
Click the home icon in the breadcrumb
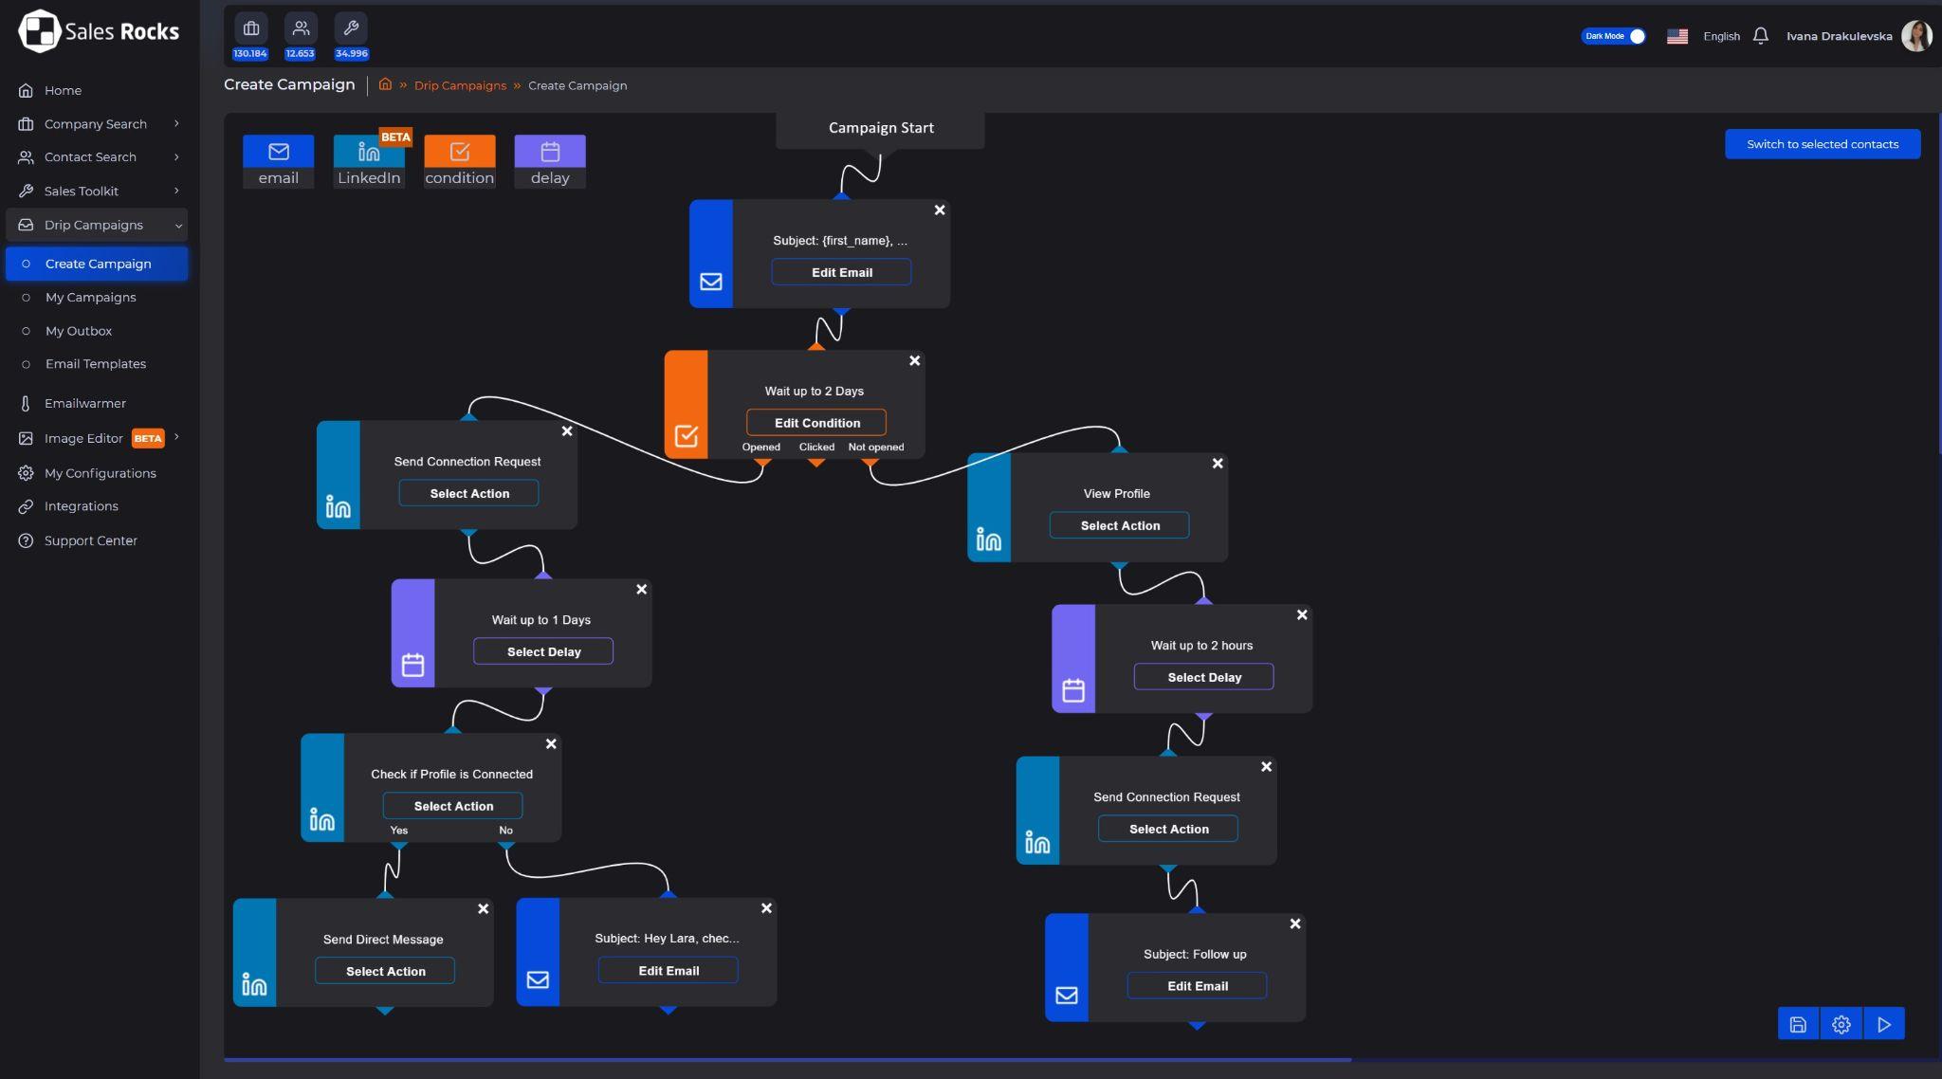[385, 84]
